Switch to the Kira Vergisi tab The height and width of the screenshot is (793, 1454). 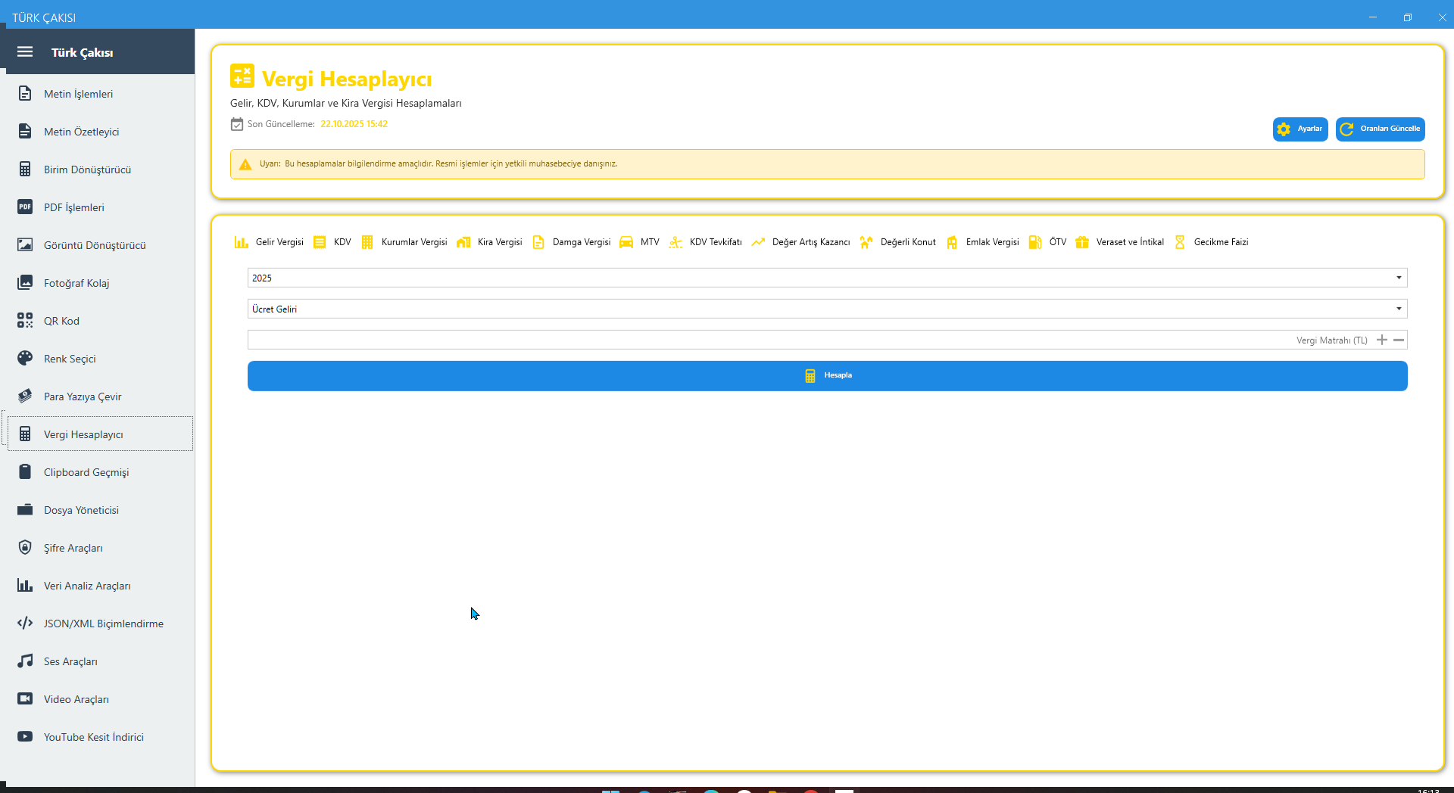tap(490, 242)
